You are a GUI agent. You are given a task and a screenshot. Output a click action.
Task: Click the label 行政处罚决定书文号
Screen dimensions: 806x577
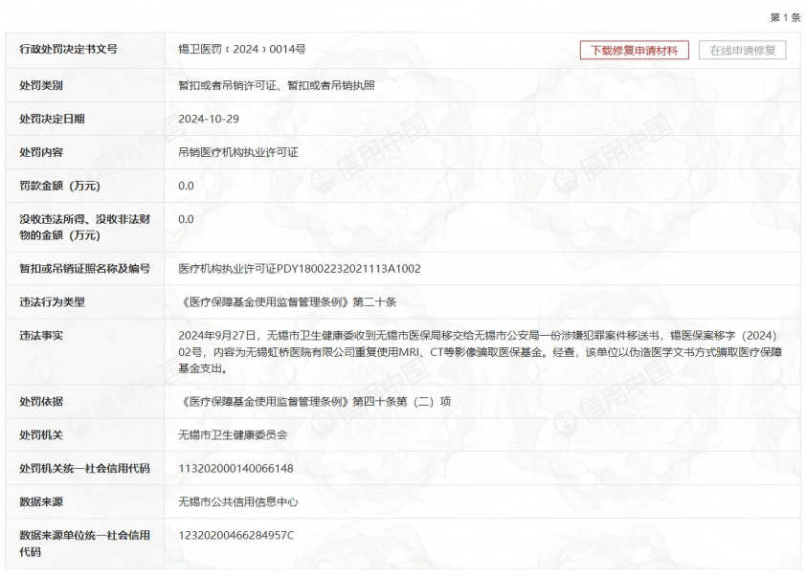tap(68, 50)
